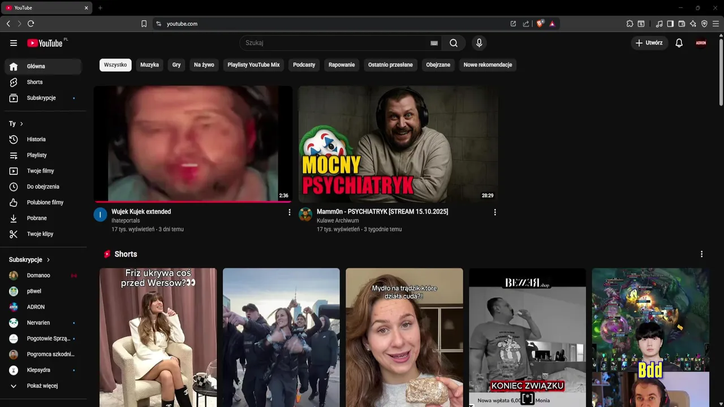Open the notifications bell

[679, 43]
